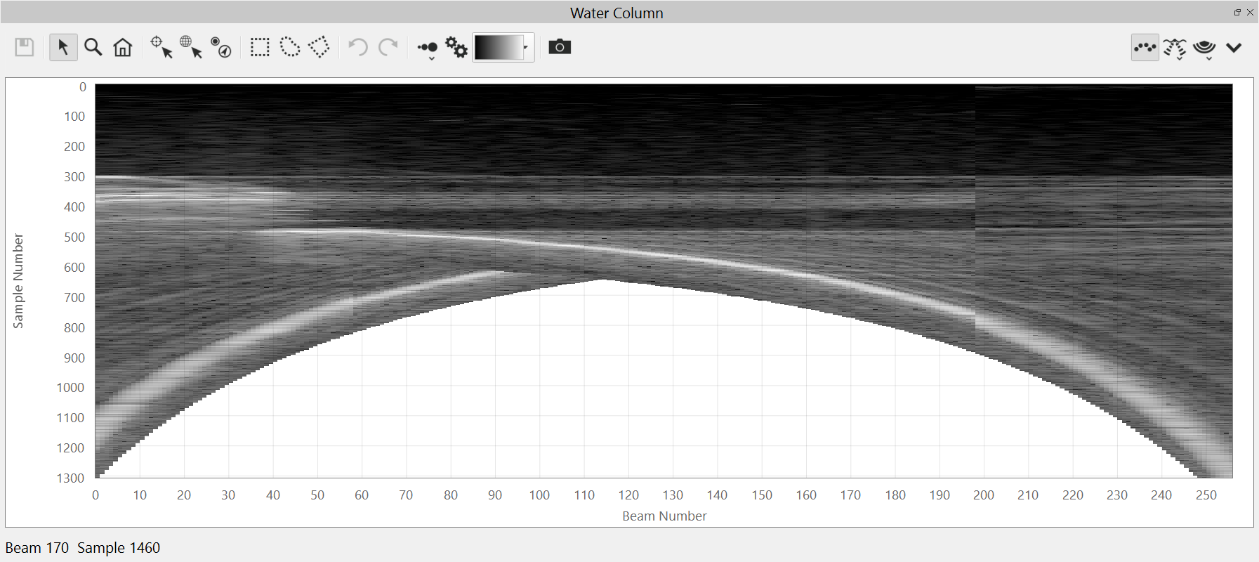Screen dimensions: 1259x562
Task: Toggle the dotted soundings display button
Action: tap(1145, 47)
